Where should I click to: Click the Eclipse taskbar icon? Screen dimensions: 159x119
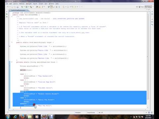44,117
